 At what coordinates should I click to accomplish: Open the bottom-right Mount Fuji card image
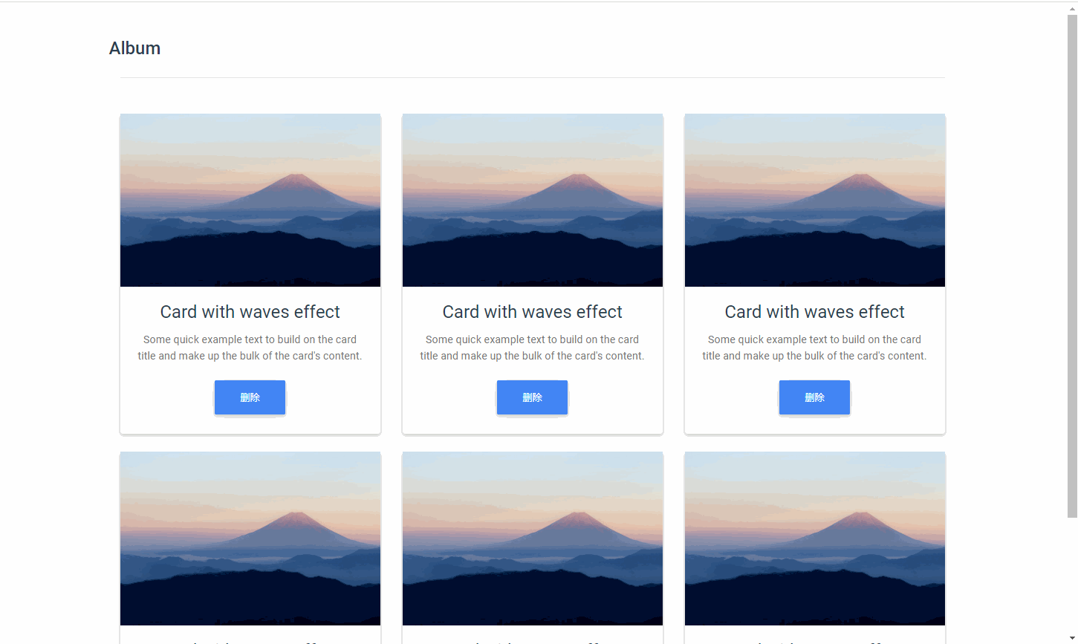coord(815,539)
